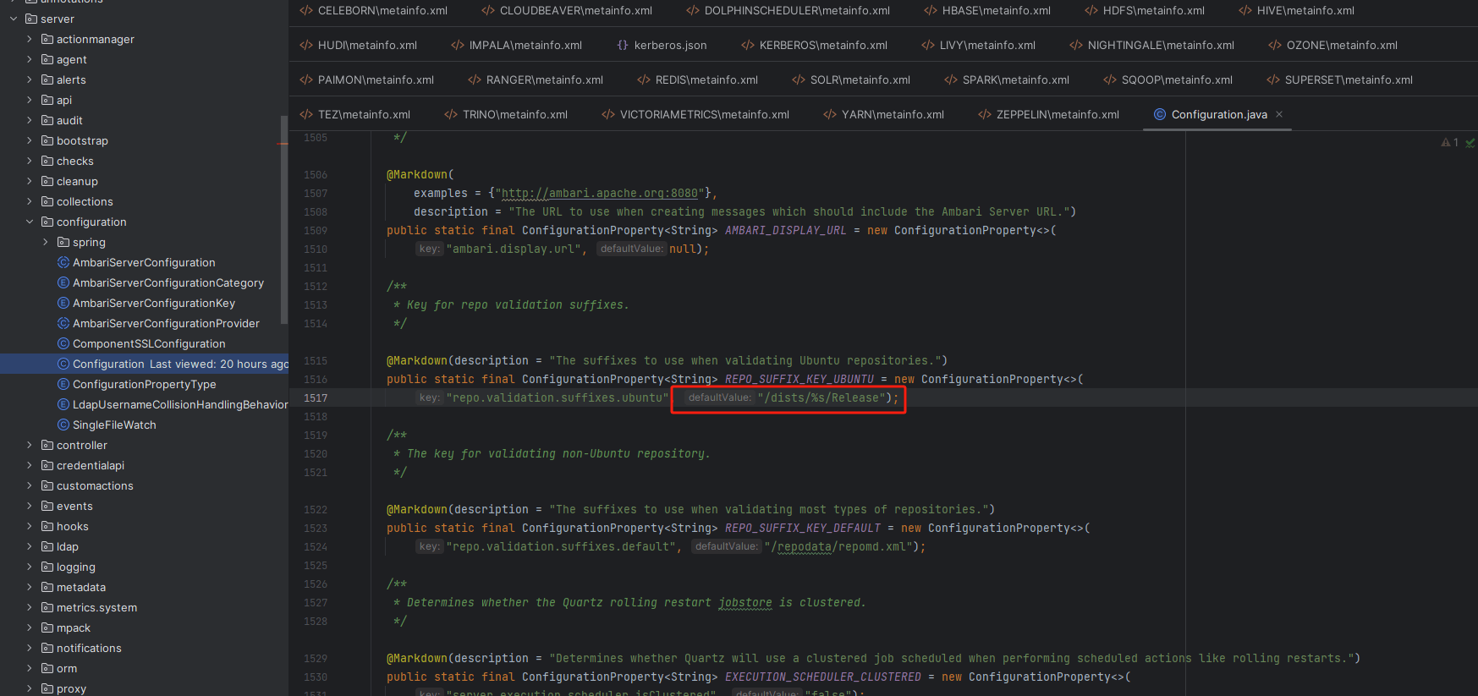Click the REPO_SUFFIX_KEY_DEFAULT constant name
This screenshot has width=1478, height=696.
(802, 528)
